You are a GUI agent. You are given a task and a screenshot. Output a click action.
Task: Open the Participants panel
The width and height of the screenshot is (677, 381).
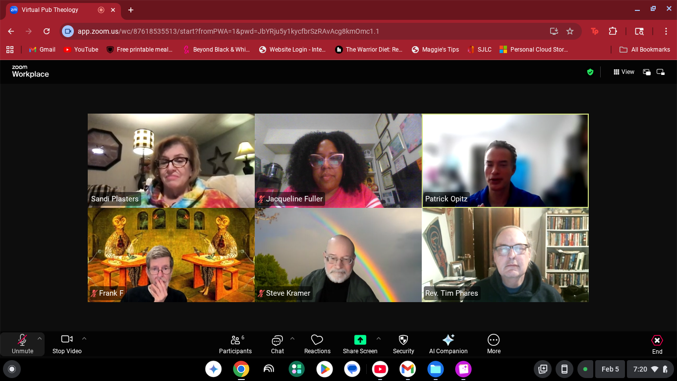pyautogui.click(x=235, y=344)
